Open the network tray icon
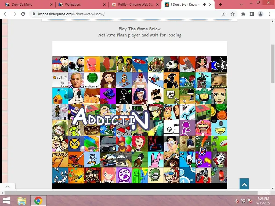 [243, 201]
